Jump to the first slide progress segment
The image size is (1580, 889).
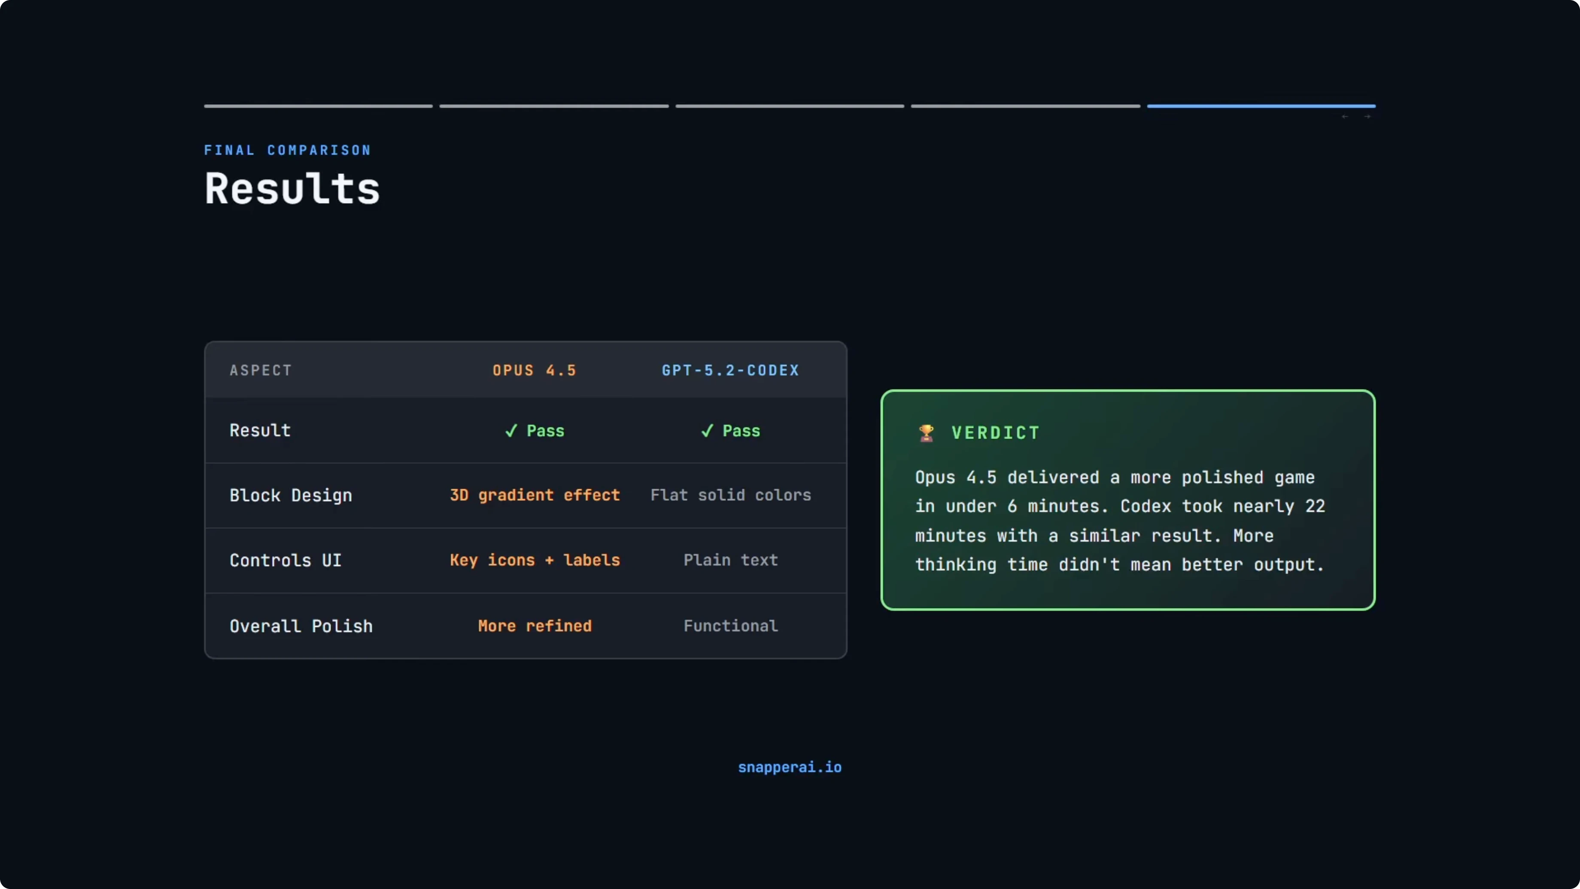point(318,106)
